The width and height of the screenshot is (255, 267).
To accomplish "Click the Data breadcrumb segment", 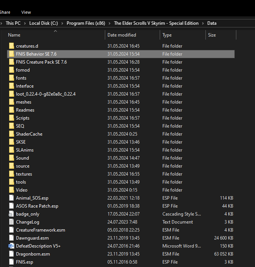I will (212, 23).
